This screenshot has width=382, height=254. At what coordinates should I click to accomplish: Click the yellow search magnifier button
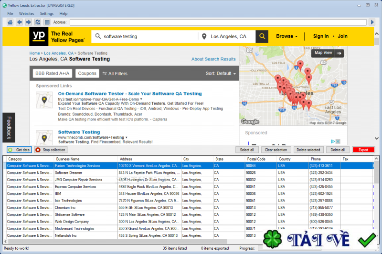click(262, 36)
